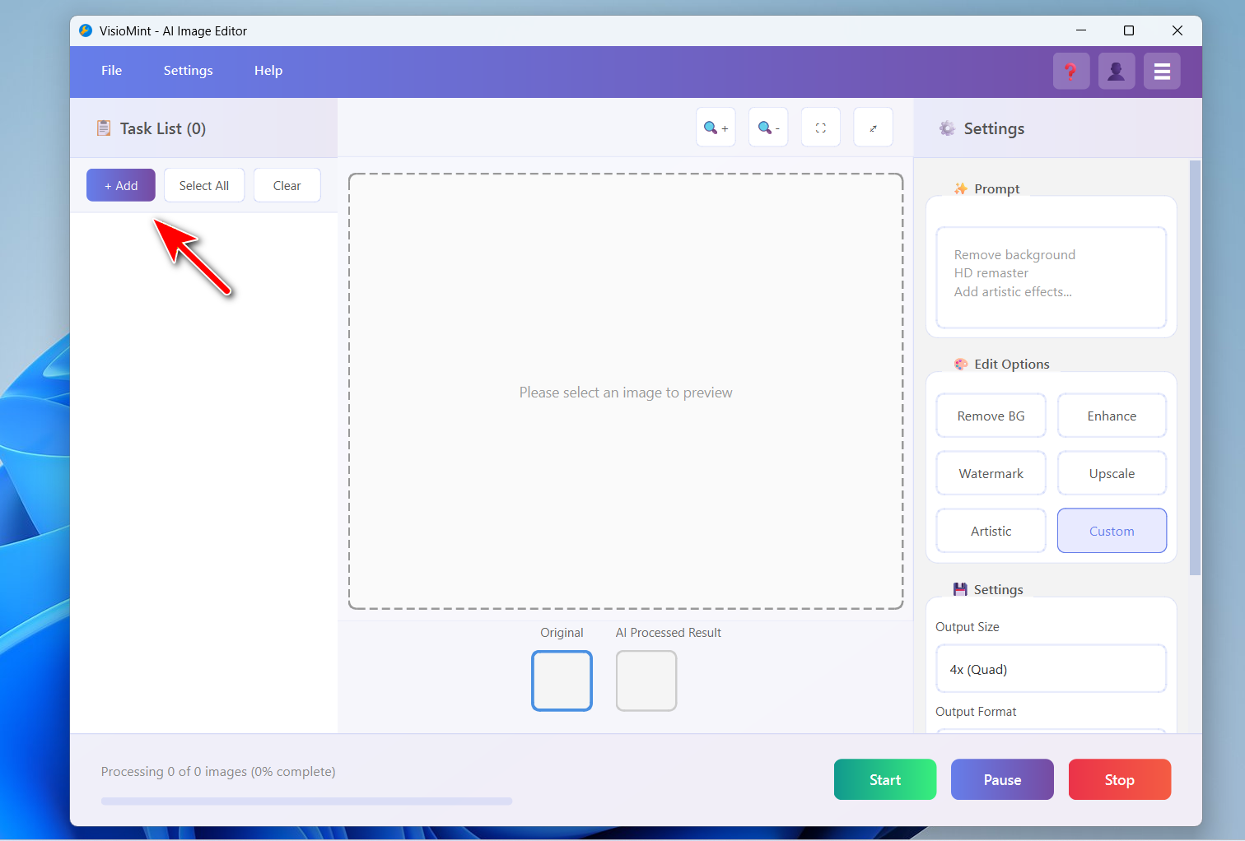Open the Output Size 4x (Quad) dropdown
The image size is (1245, 841).
[1051, 669]
